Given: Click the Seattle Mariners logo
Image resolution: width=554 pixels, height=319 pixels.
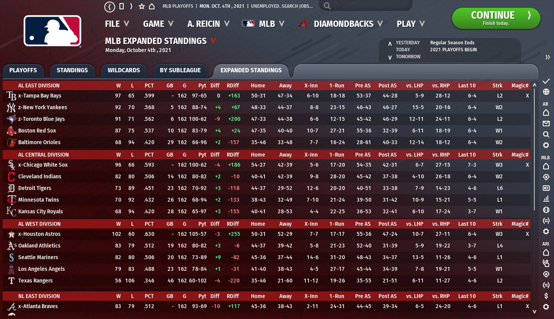Looking at the screenshot, I should coord(11,257).
